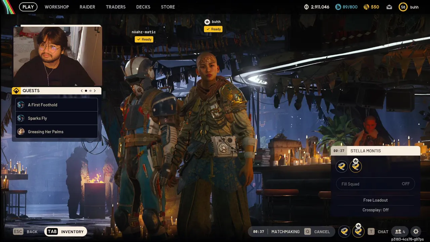Visit the STORE tab

(168, 7)
